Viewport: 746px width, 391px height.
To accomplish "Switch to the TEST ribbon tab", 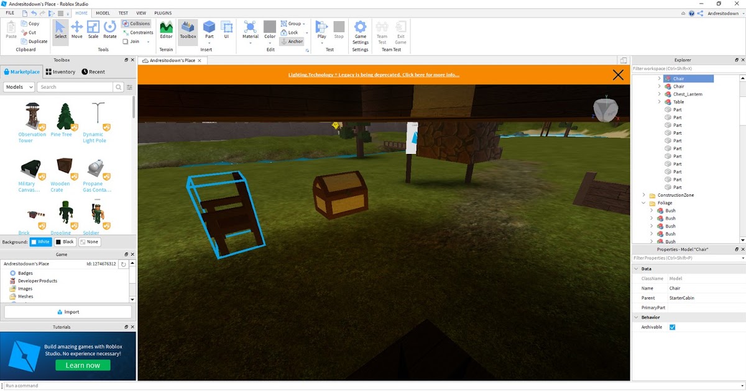I will click(x=123, y=13).
